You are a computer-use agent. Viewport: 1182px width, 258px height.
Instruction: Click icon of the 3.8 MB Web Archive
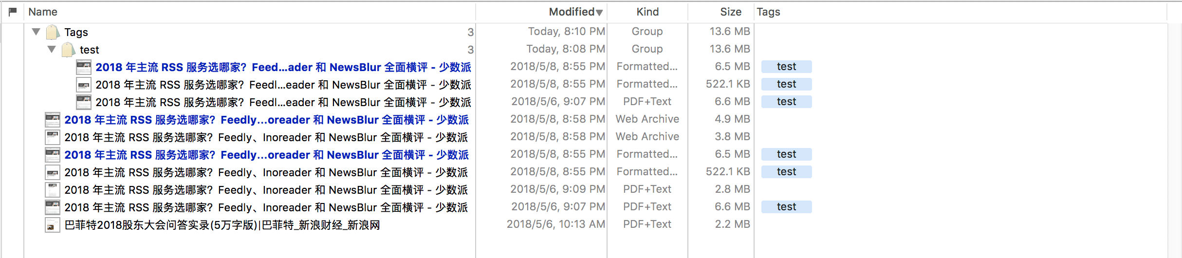click(x=53, y=137)
